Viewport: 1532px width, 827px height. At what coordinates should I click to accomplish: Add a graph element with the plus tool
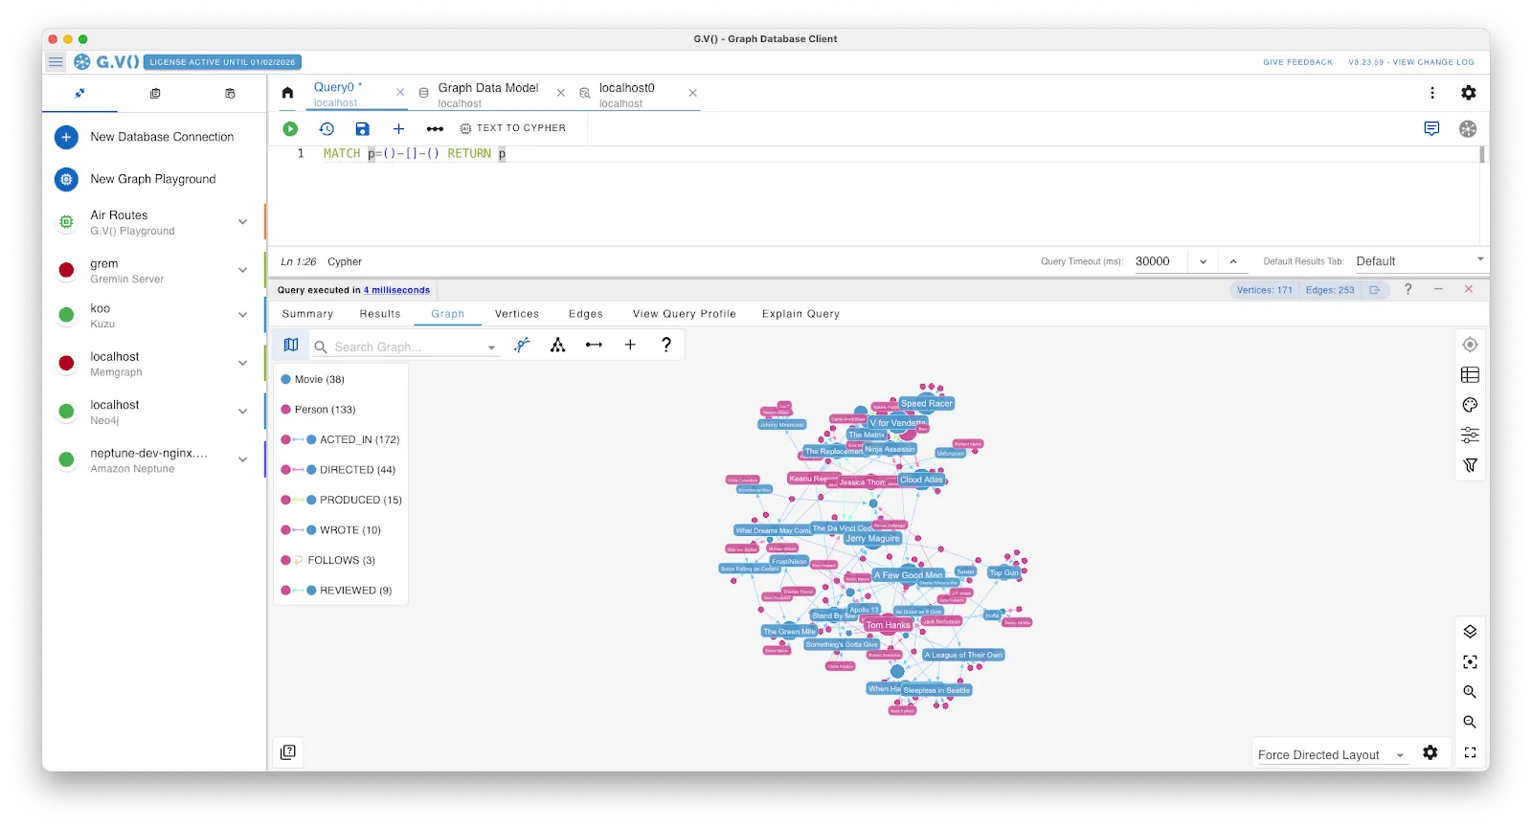coord(630,345)
